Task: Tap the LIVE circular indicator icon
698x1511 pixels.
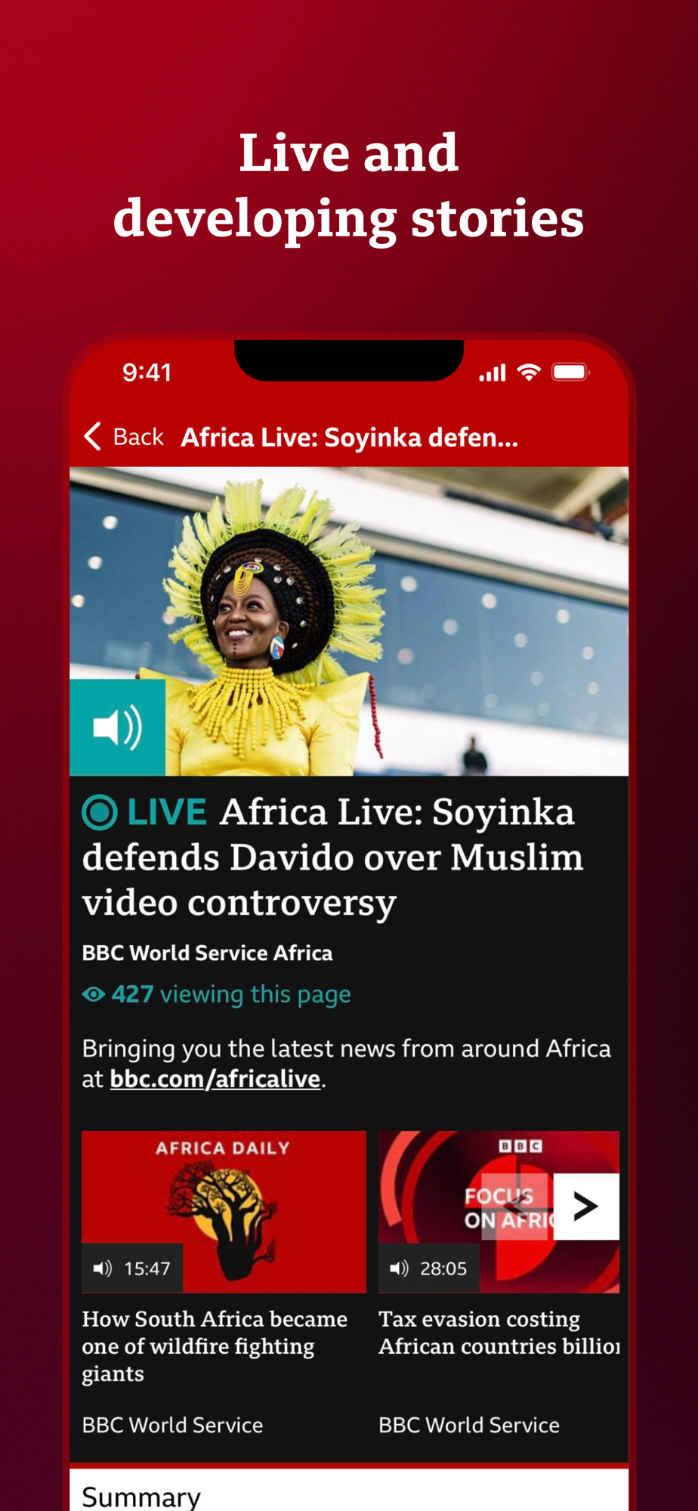Action: 99,813
